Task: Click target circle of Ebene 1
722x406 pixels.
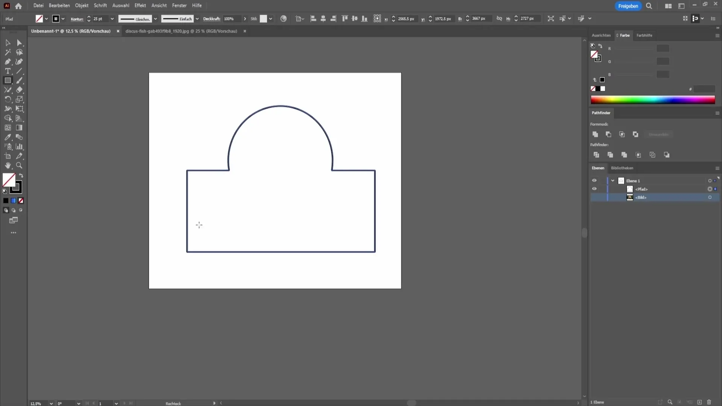Action: [x=710, y=181]
